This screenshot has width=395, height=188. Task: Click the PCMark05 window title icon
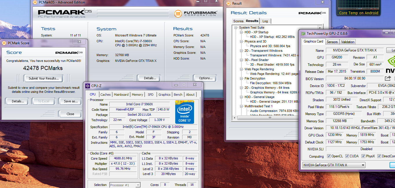click(x=35, y=2)
